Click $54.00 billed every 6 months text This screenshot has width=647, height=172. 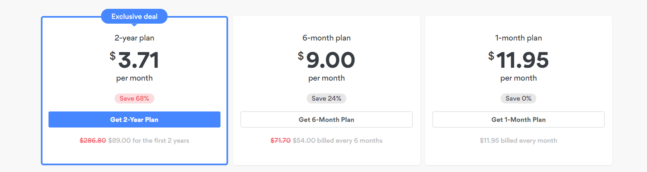tap(338, 140)
